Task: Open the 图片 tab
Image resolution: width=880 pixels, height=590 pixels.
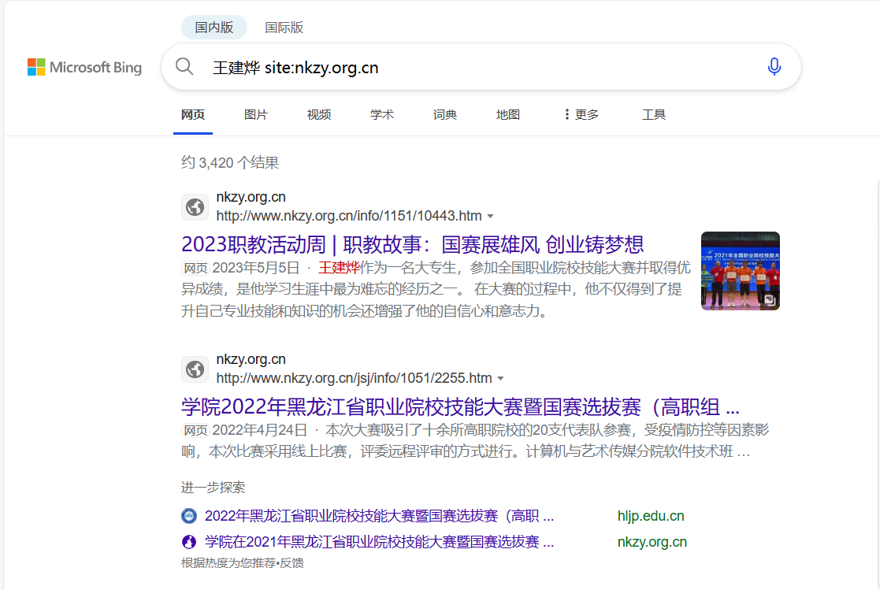Action: tap(256, 114)
